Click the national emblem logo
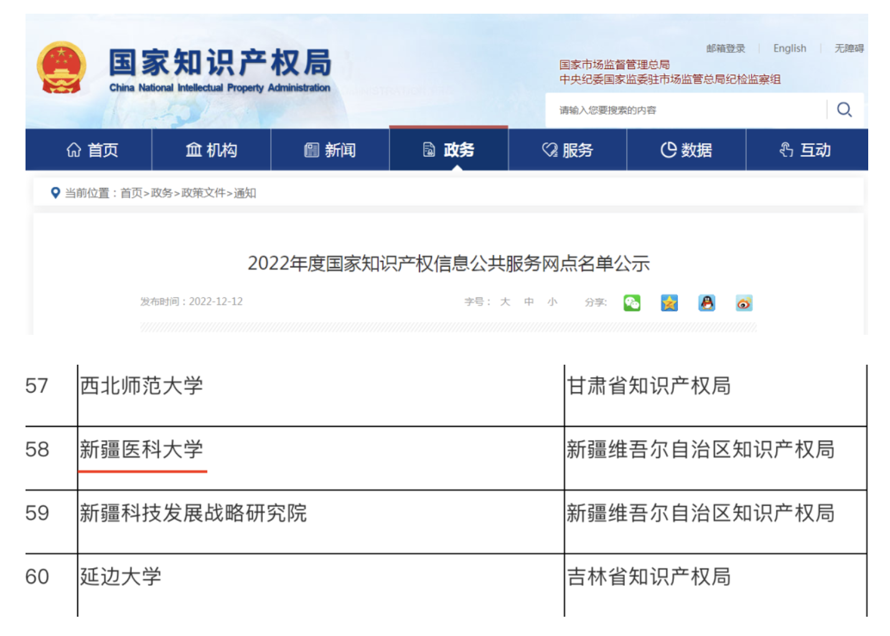The width and height of the screenshot is (890, 636). point(61,68)
